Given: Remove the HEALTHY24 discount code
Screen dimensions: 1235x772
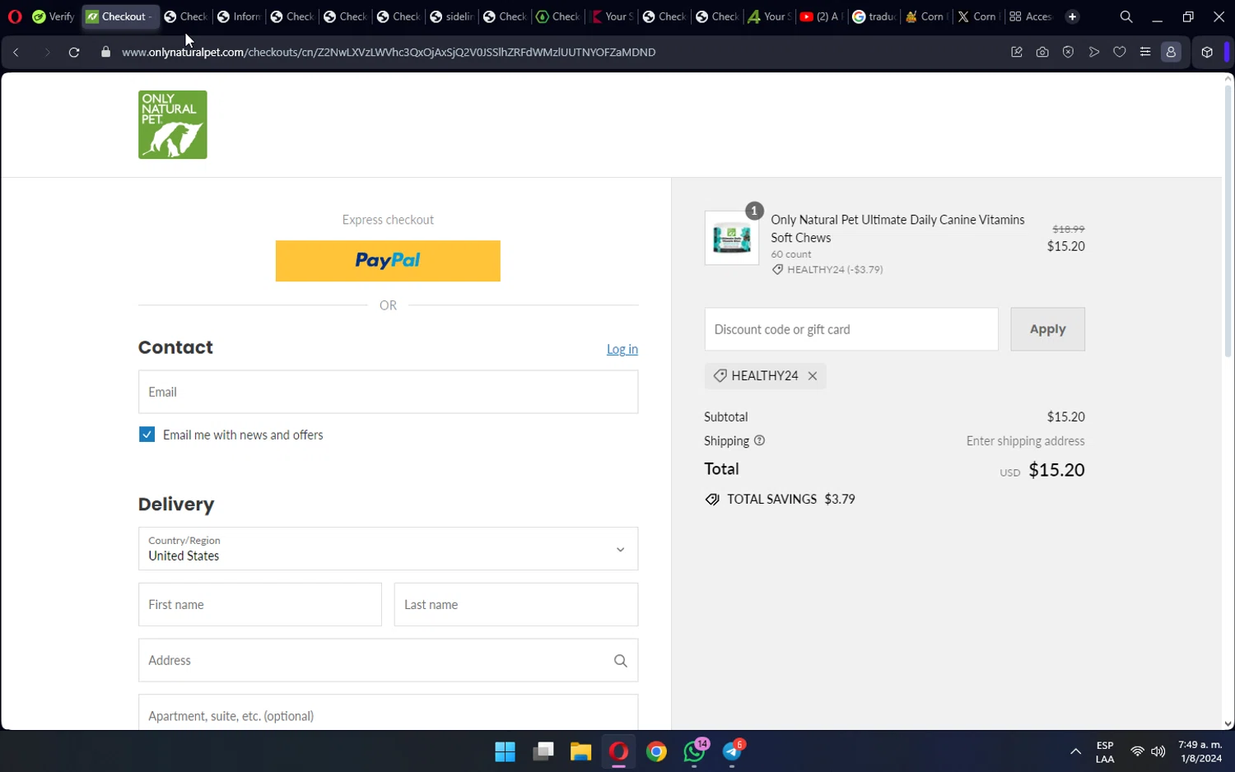Looking at the screenshot, I should pyautogui.click(x=813, y=376).
